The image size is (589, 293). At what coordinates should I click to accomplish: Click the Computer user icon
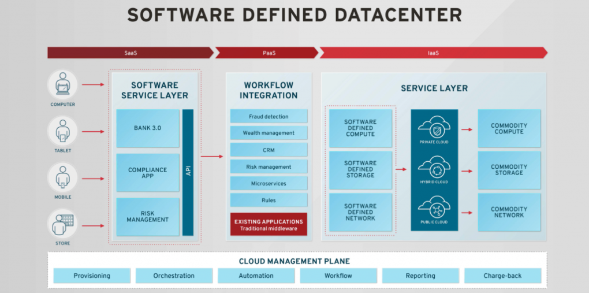[x=62, y=85]
